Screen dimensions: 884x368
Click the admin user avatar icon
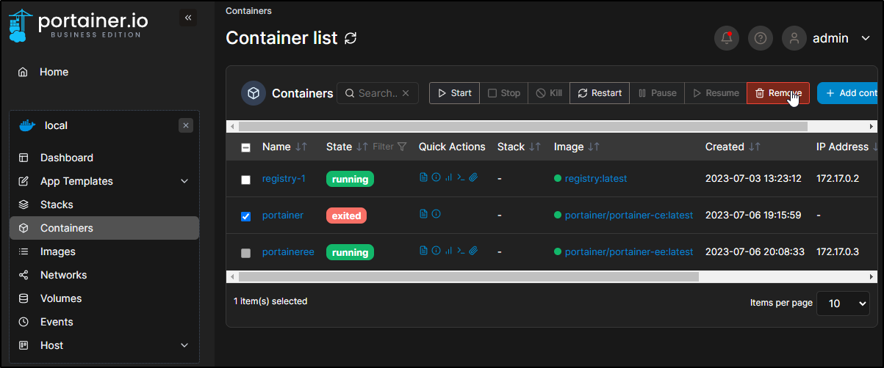794,38
